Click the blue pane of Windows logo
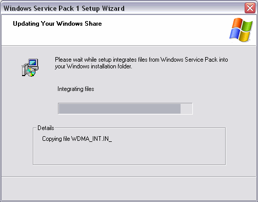This screenshot has height=202, width=258. [234, 33]
